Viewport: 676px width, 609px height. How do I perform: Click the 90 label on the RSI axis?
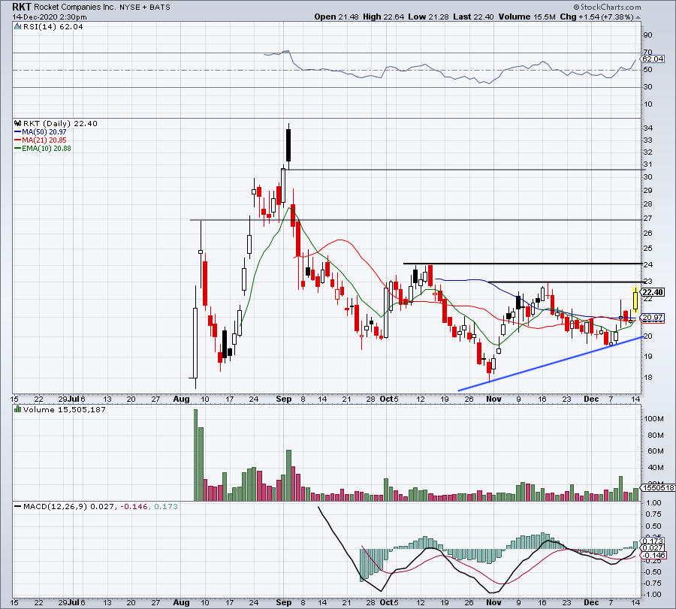[648, 35]
